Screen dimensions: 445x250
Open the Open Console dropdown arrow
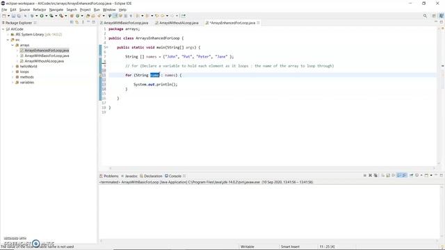[x=431, y=176]
